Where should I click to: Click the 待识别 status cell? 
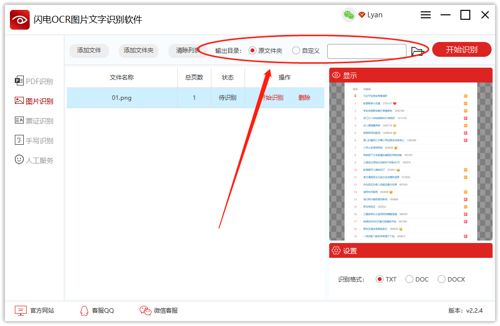tap(228, 98)
